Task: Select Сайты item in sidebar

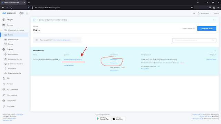Action: click(15, 35)
